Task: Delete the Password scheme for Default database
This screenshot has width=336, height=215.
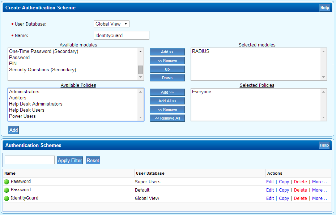Action: (x=301, y=190)
